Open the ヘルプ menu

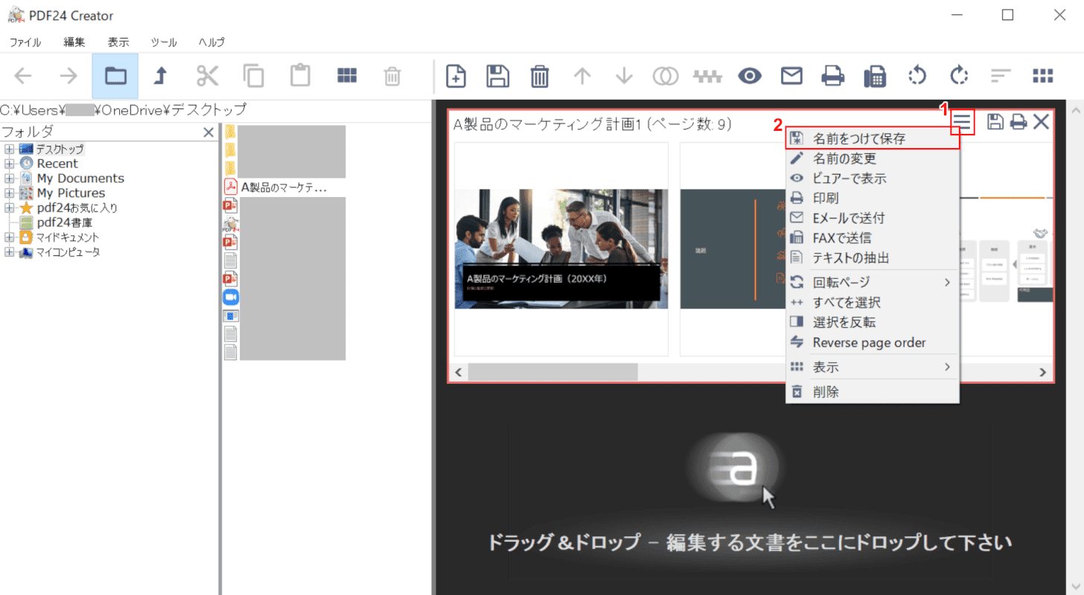211,42
